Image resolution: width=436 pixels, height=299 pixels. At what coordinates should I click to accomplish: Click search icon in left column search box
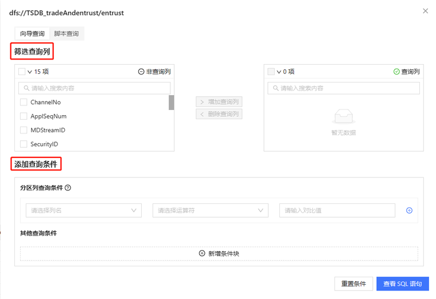click(26, 88)
